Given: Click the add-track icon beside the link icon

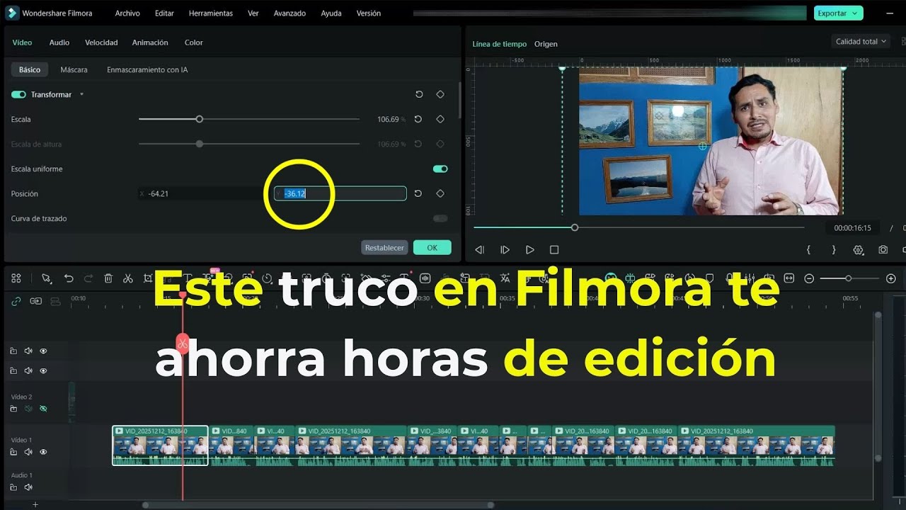Looking at the screenshot, I should coord(35,301).
